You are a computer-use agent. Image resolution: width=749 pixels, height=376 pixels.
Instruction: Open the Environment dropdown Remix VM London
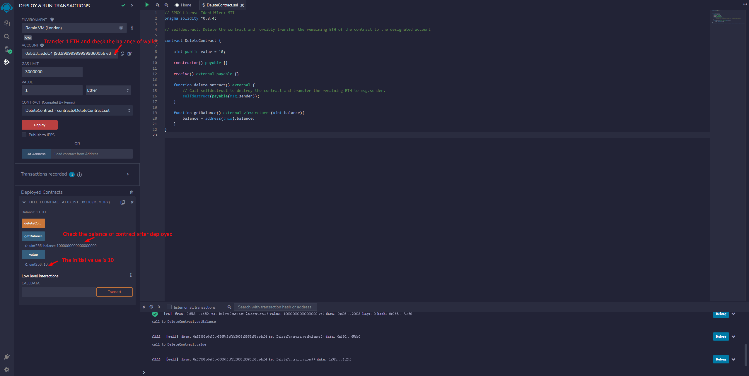tap(74, 28)
